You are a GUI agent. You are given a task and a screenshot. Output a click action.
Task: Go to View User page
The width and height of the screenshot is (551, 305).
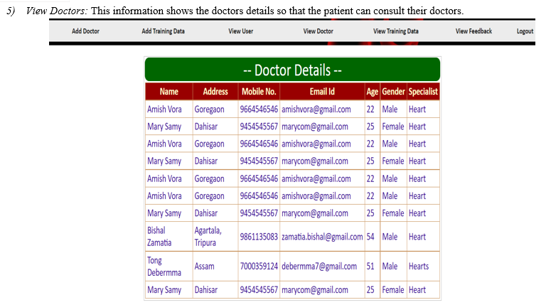[x=241, y=31]
